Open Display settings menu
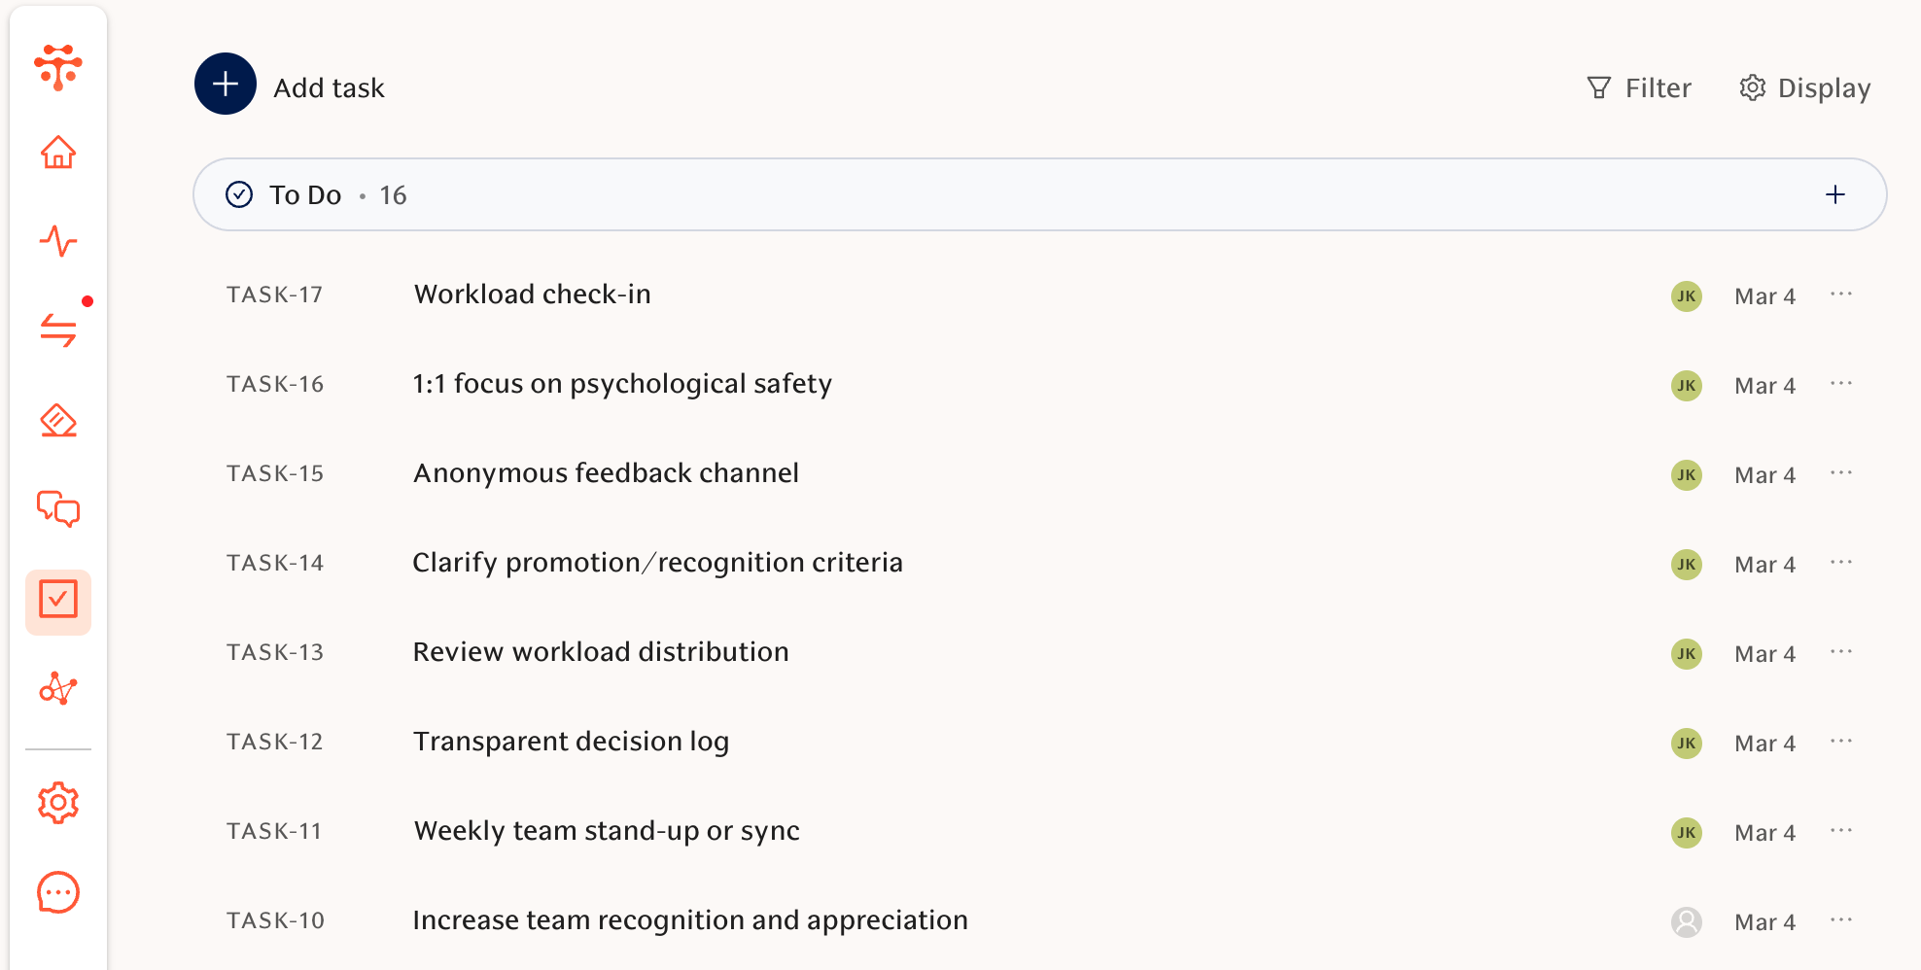The width and height of the screenshot is (1921, 970). (x=1805, y=88)
